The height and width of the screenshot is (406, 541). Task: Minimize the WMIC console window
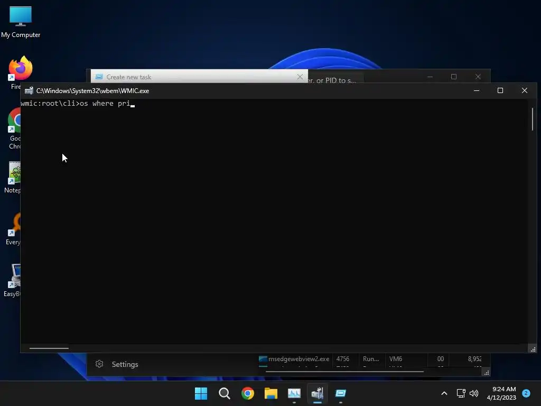(x=477, y=91)
